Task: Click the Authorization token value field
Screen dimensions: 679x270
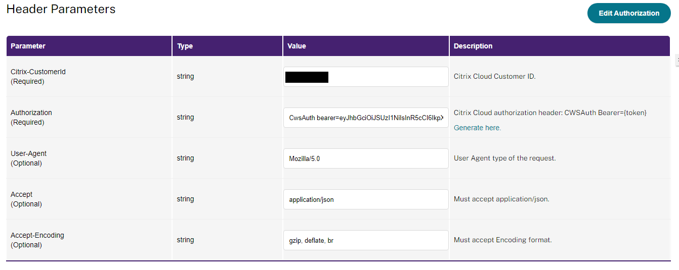Action: tap(366, 118)
